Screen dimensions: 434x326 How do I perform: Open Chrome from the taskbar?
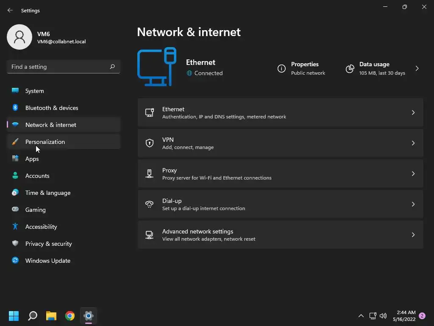70,315
